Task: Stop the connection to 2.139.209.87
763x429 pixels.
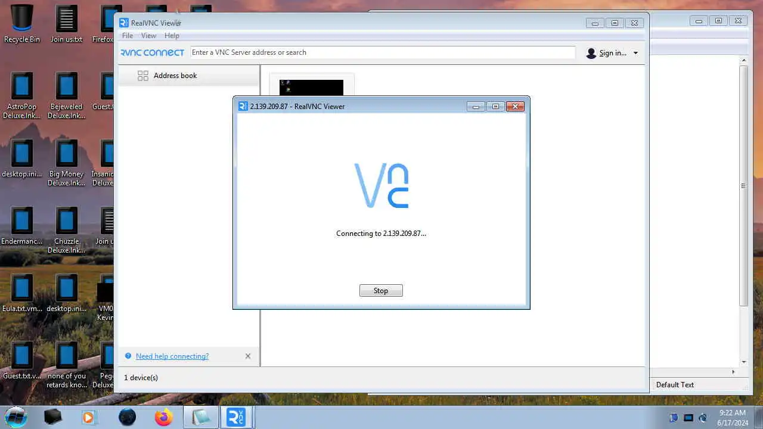Action: (381, 291)
